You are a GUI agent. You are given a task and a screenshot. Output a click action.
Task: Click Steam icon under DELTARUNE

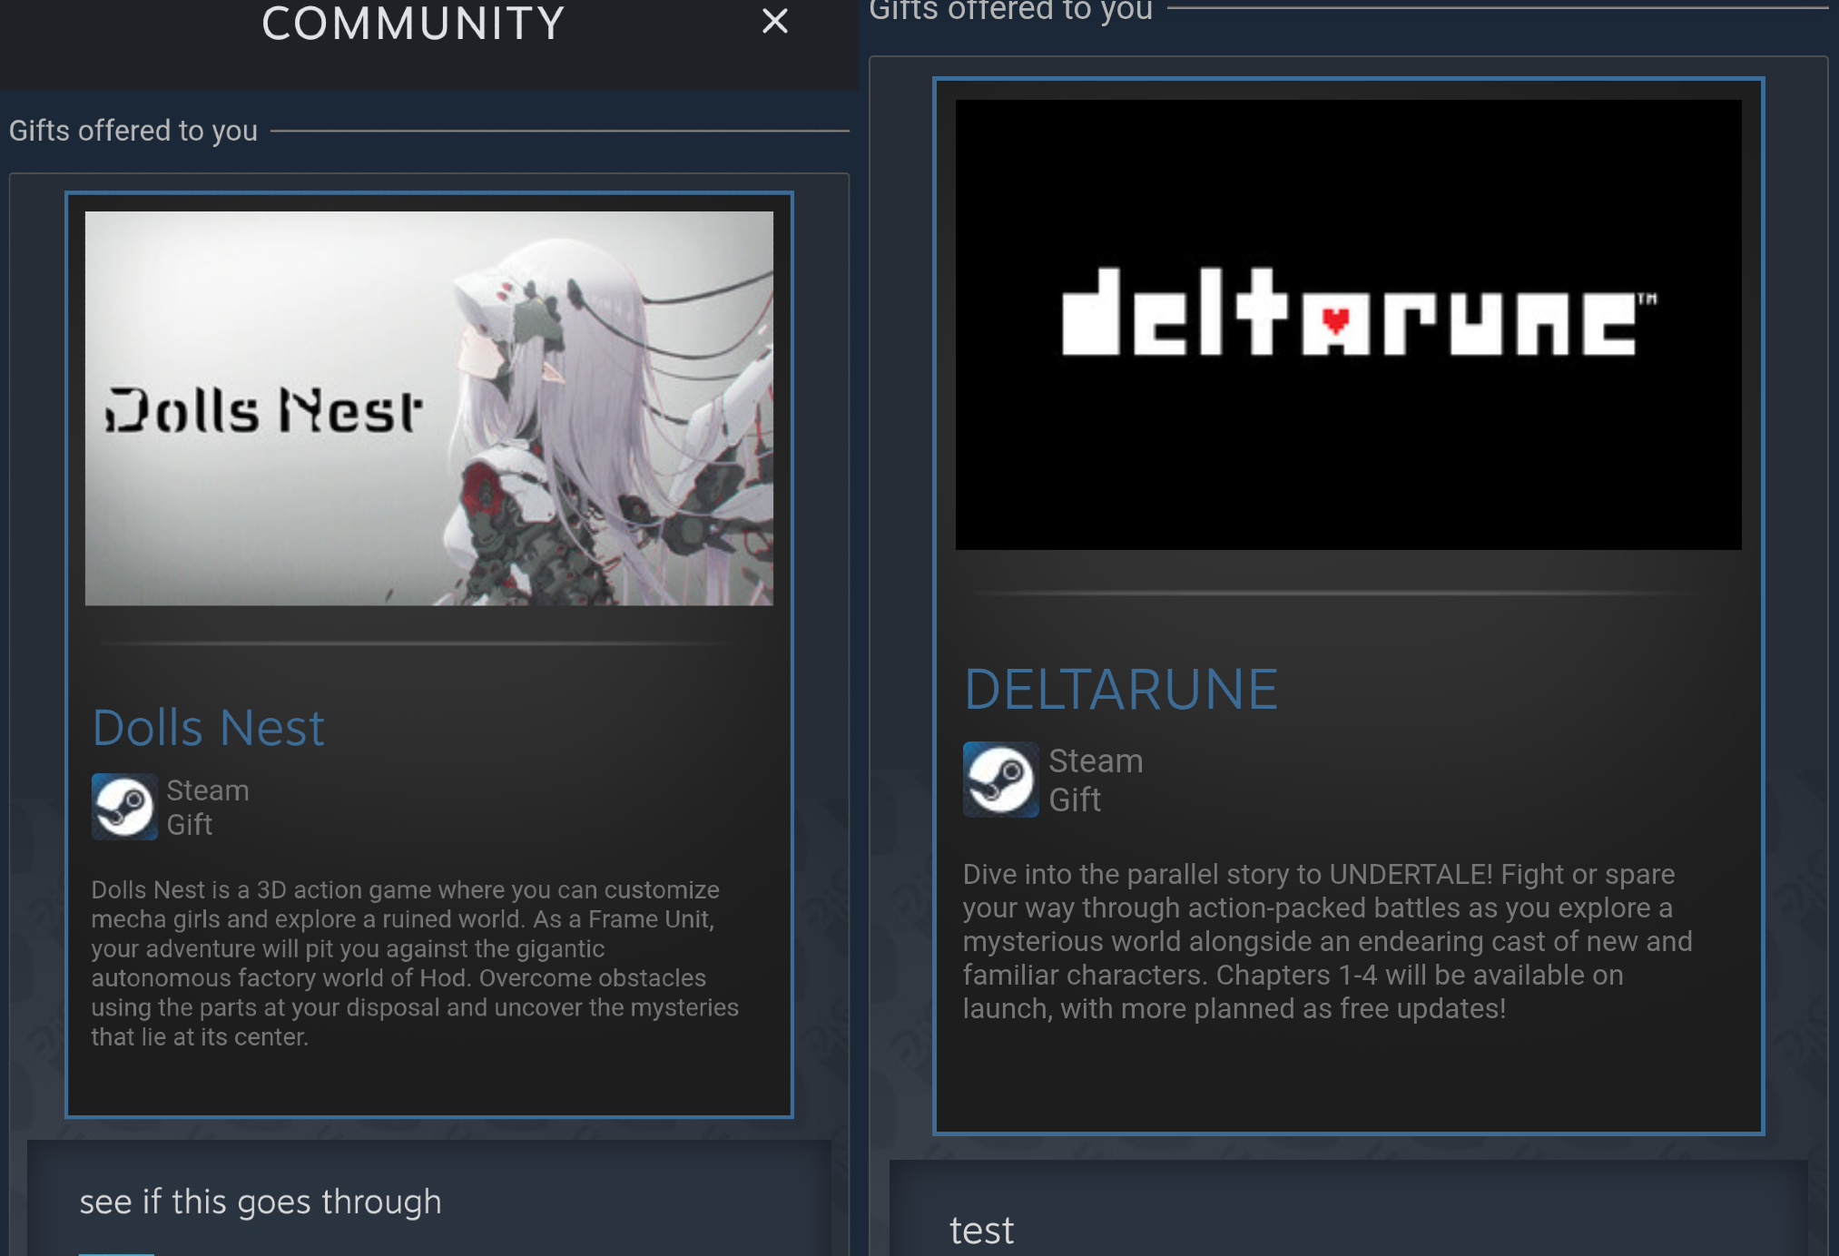point(1000,780)
